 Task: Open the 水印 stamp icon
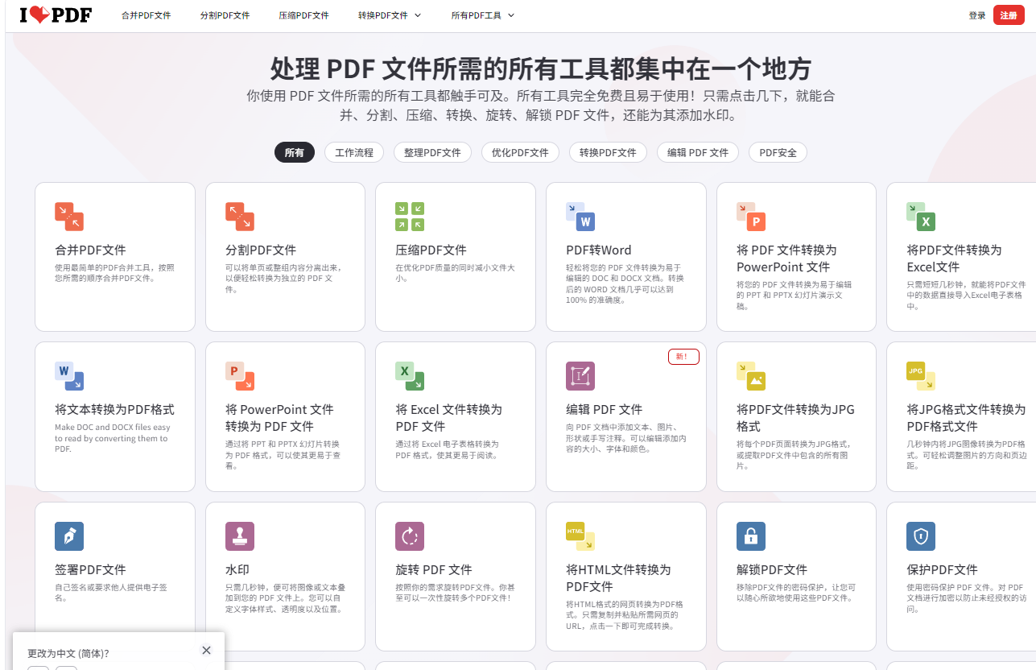click(x=240, y=536)
